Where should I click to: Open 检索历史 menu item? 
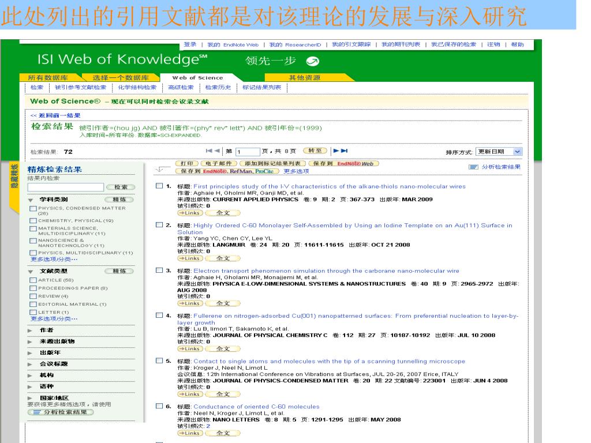click(218, 88)
